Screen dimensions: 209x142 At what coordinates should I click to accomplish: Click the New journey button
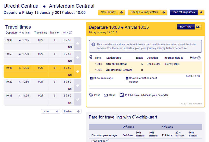click(x=111, y=12)
